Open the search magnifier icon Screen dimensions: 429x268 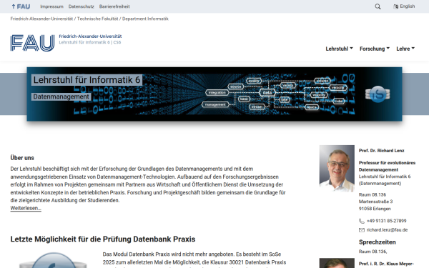click(378, 6)
